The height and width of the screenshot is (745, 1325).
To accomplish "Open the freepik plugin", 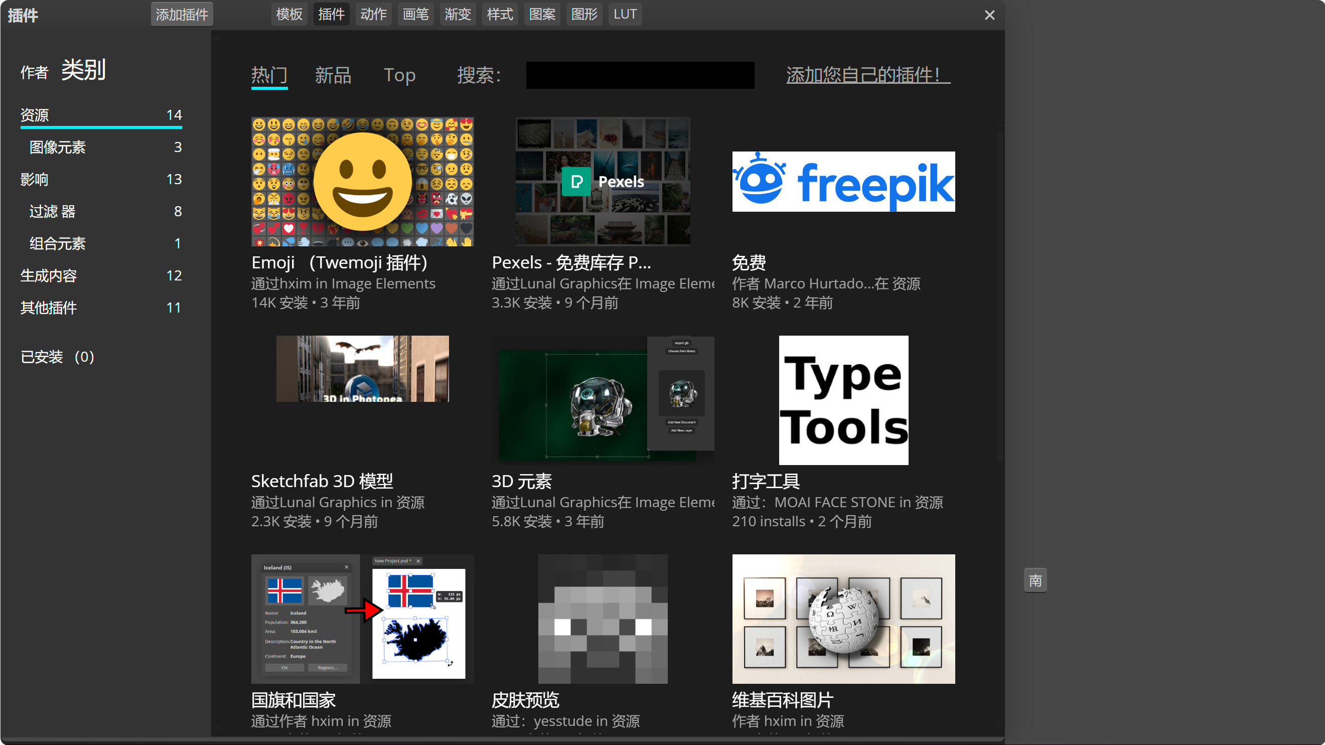I will [842, 182].
